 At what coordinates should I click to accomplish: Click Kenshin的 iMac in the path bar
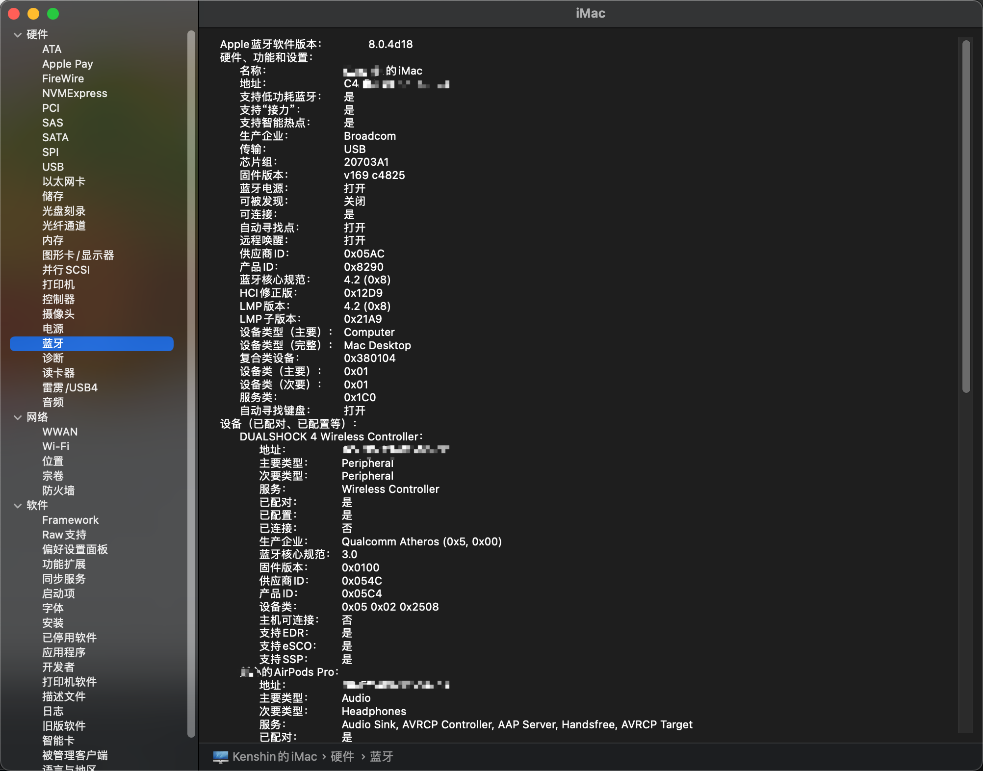click(275, 757)
